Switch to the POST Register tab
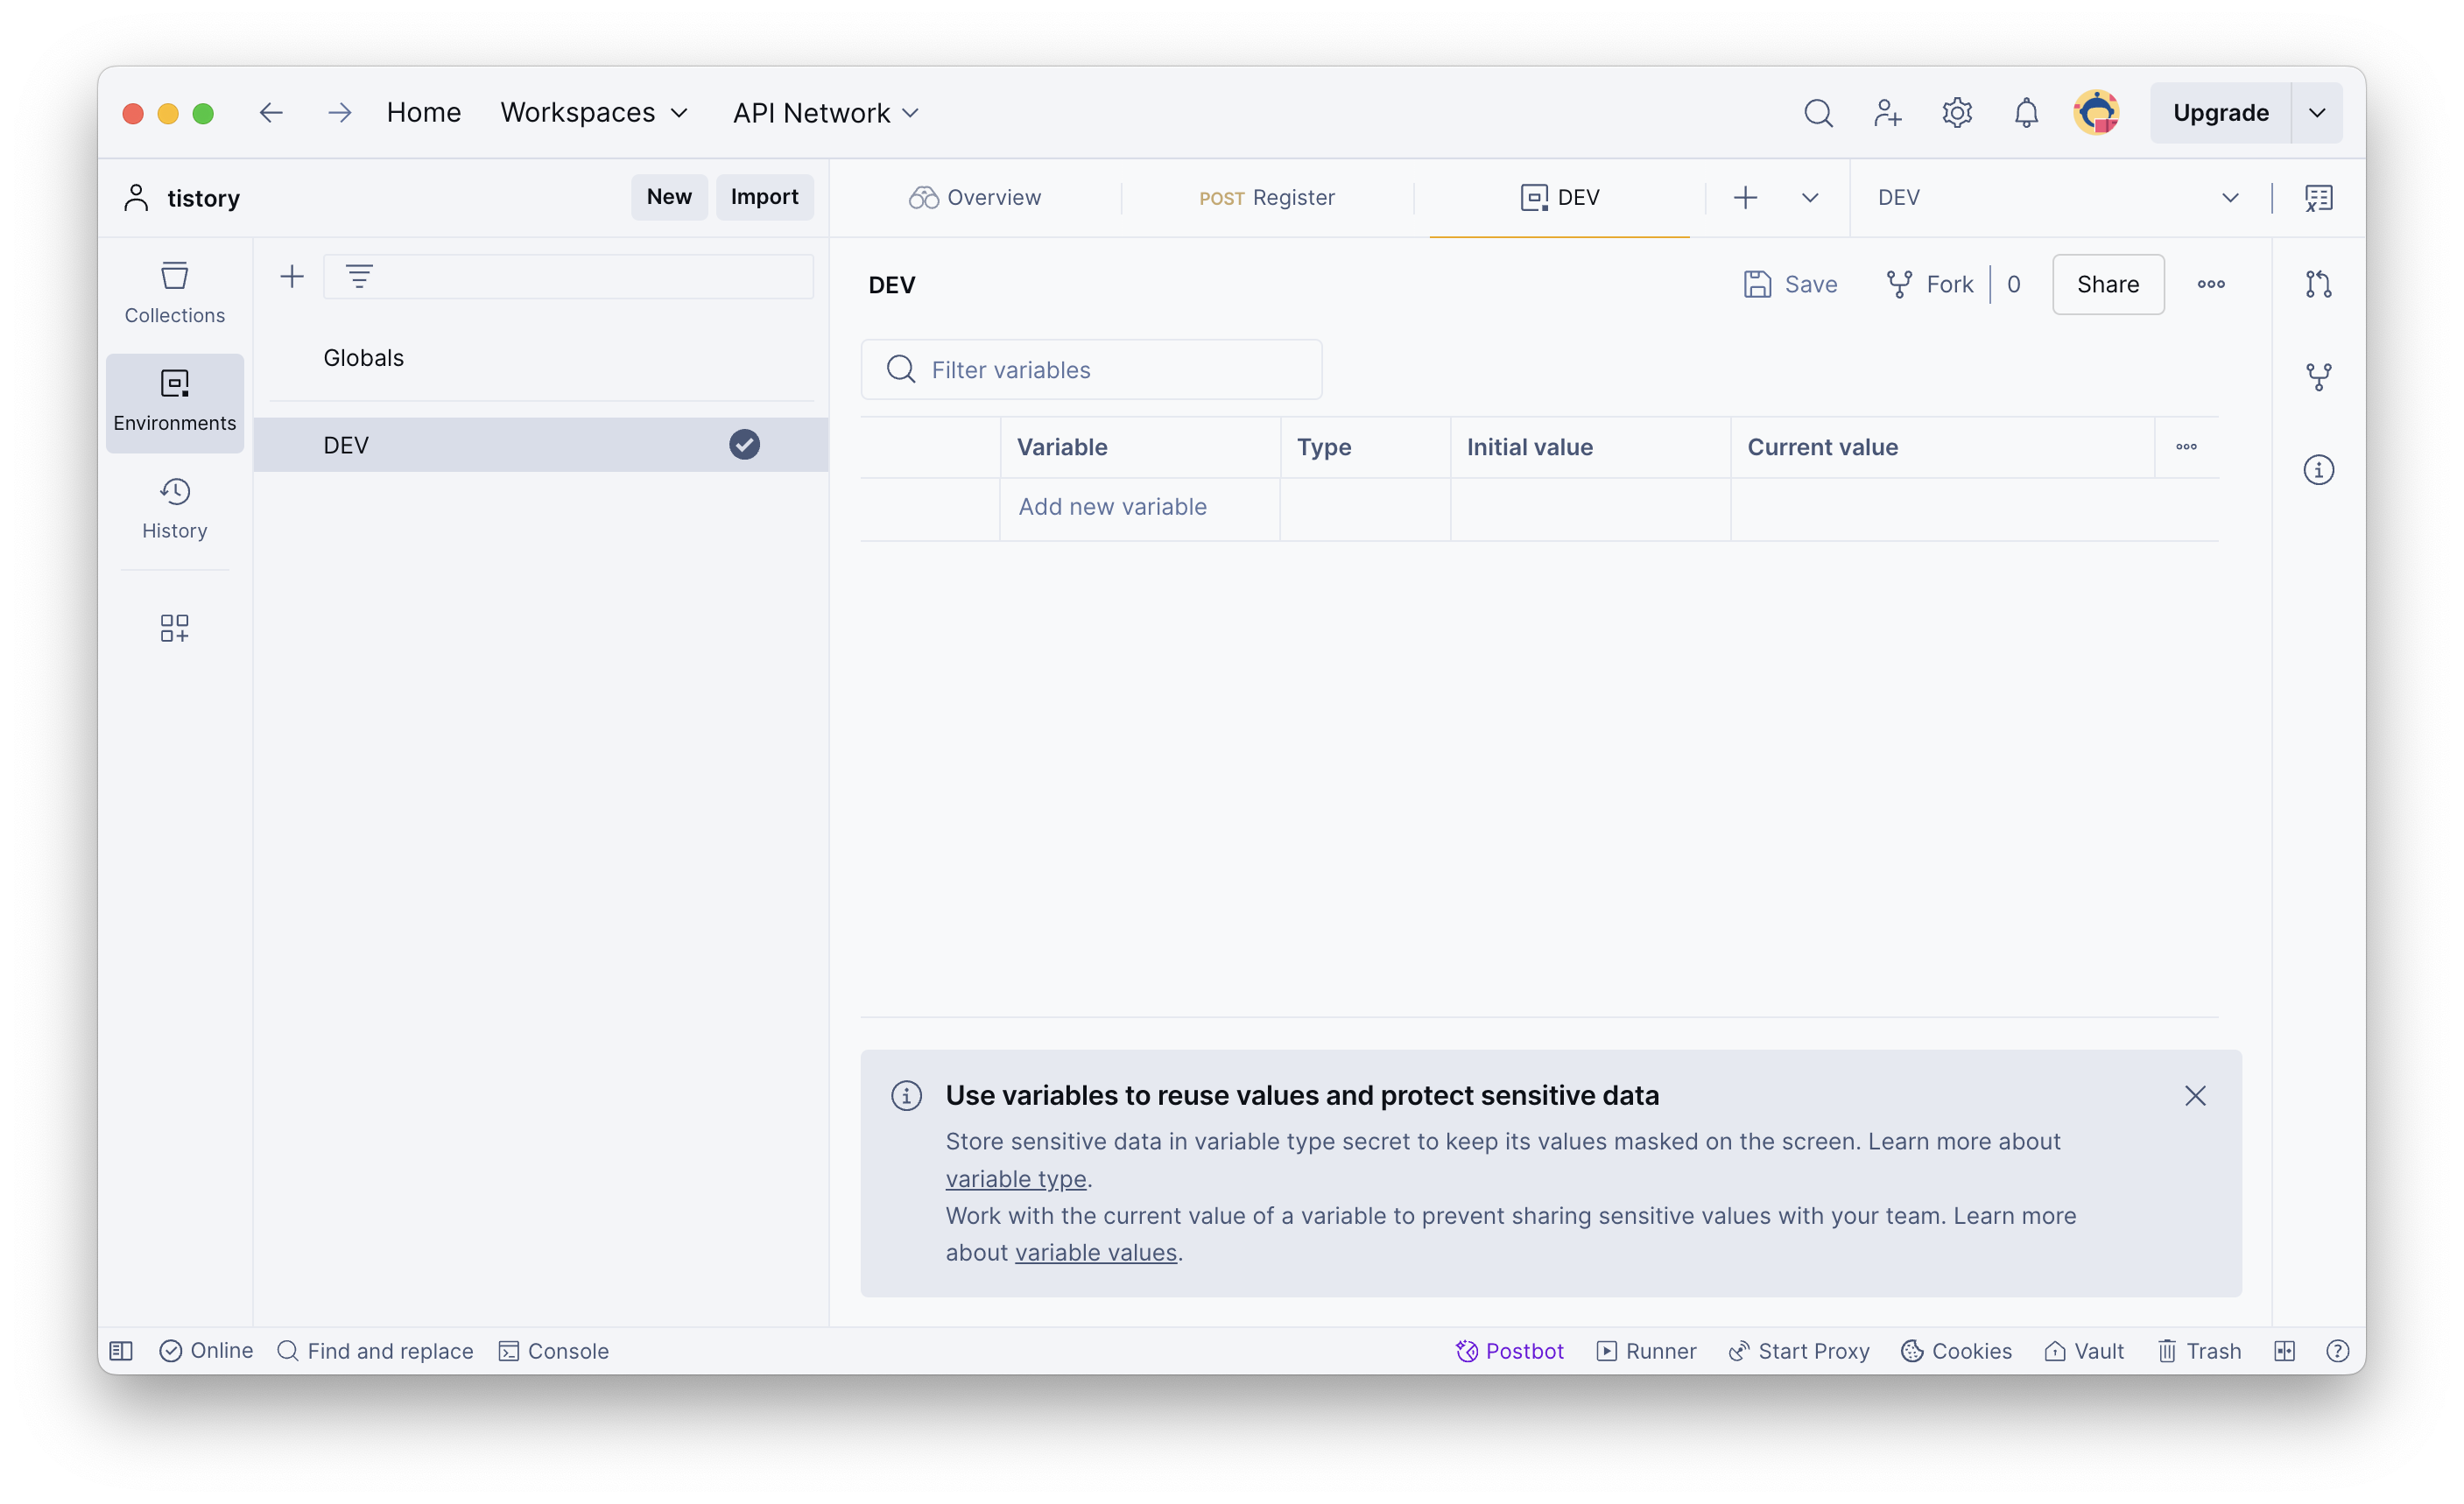Screen dimensions: 2464x1504 (1266, 198)
